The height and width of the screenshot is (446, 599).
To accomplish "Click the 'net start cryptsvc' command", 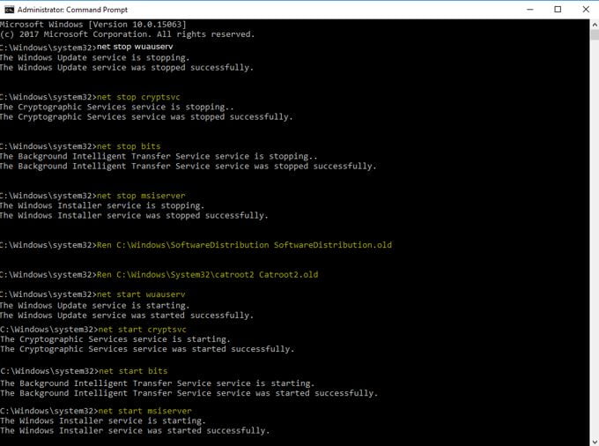I will pos(143,330).
